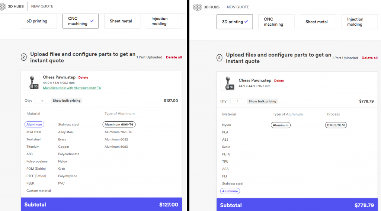Click quantity field in left panel

click(x=42, y=101)
